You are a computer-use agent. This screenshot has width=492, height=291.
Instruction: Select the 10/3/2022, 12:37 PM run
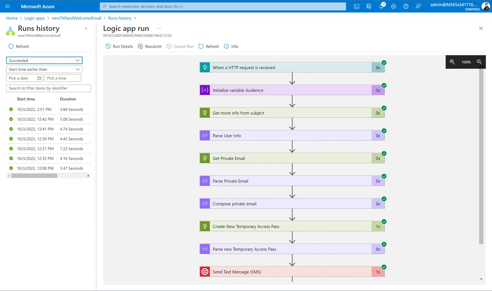[48, 149]
